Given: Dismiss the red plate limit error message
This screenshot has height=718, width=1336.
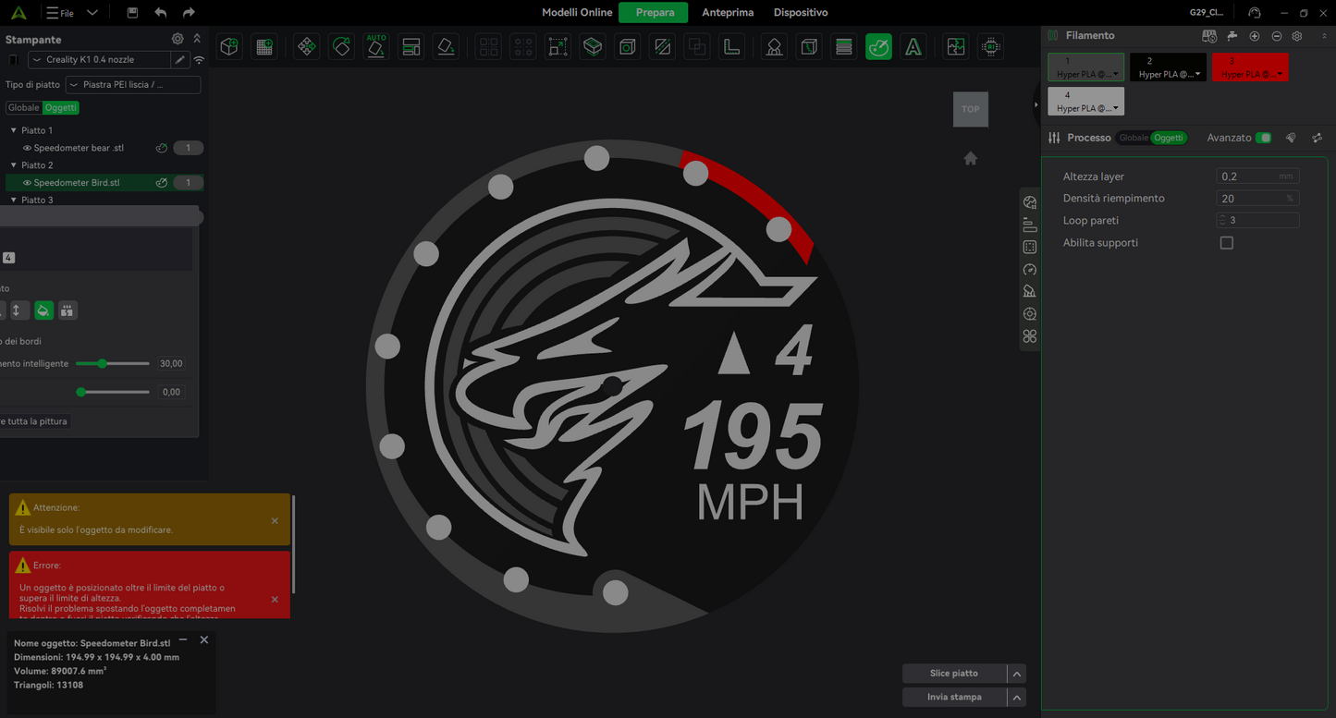Looking at the screenshot, I should [274, 599].
